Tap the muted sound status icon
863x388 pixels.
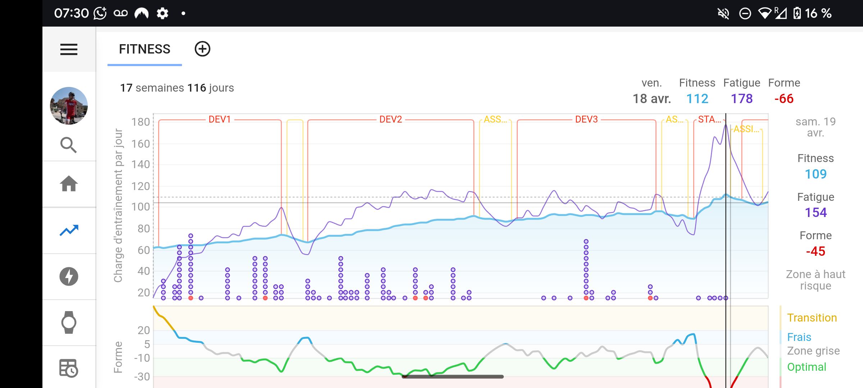[x=723, y=14]
